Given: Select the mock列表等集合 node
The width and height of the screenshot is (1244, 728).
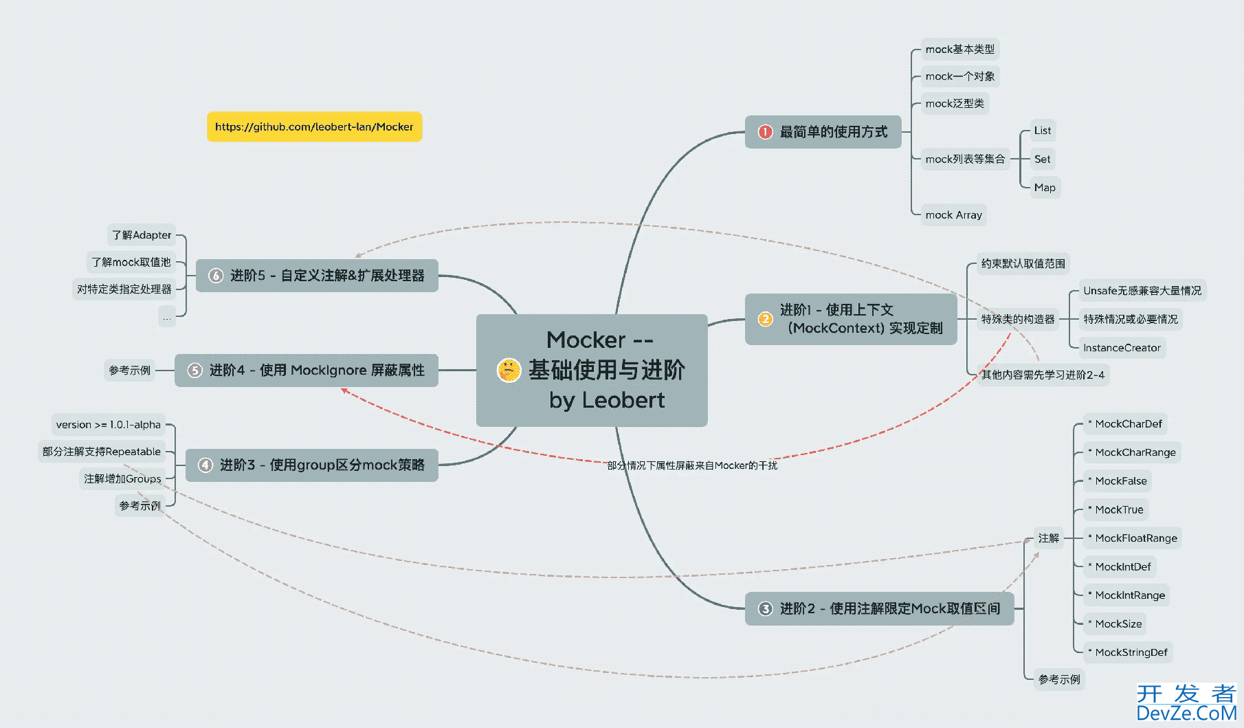Looking at the screenshot, I should (x=965, y=159).
